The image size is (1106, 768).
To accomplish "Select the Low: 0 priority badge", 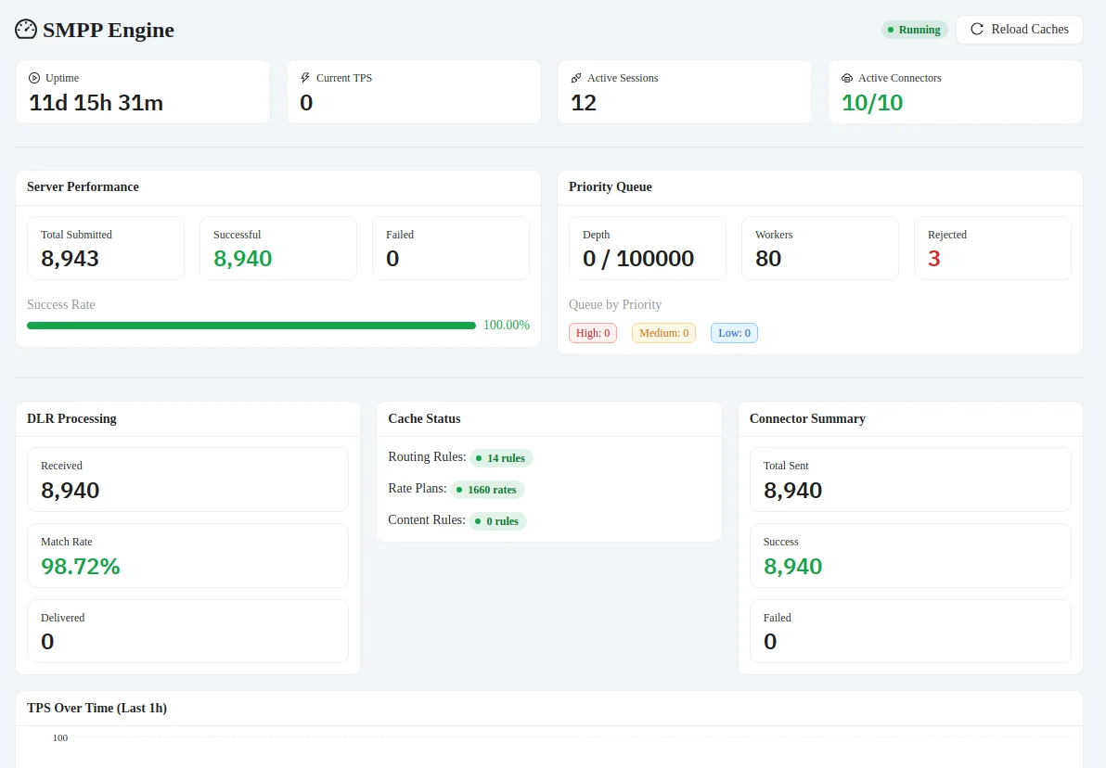I will click(734, 333).
